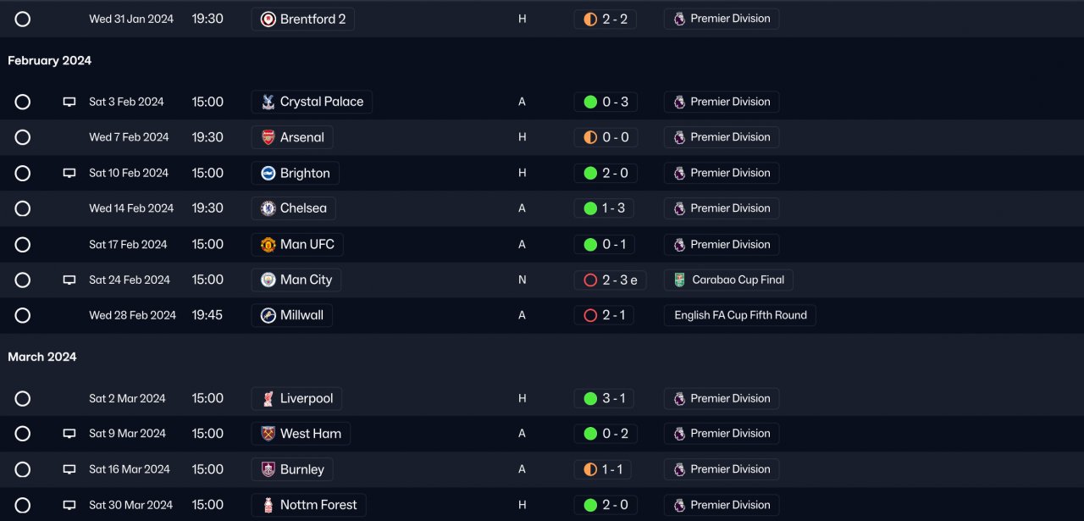The width and height of the screenshot is (1084, 521).
Task: Click the Chelsea club crest icon
Action: click(x=268, y=208)
